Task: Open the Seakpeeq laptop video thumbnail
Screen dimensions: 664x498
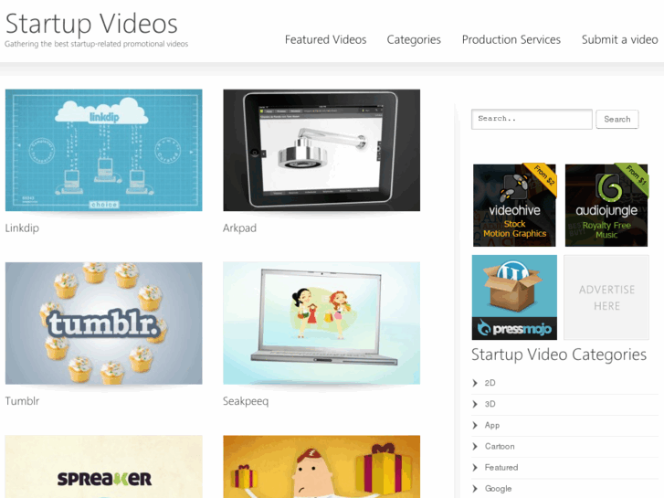Action: [321, 323]
